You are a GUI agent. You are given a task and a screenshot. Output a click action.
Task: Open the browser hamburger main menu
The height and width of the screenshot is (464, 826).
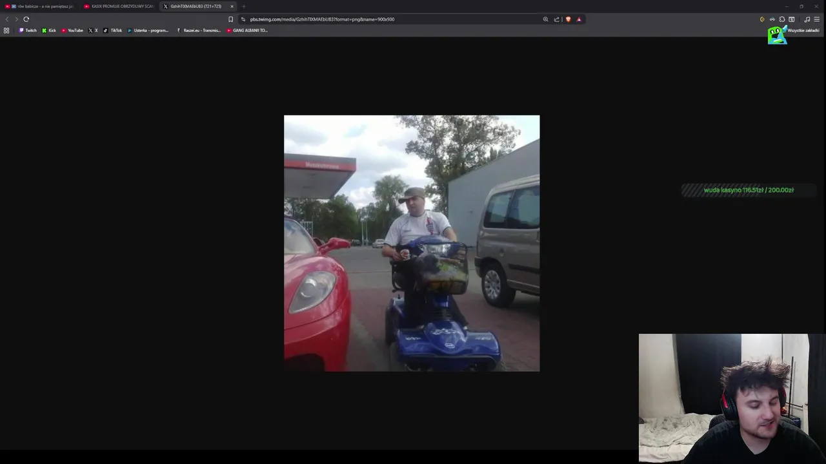[x=817, y=19]
